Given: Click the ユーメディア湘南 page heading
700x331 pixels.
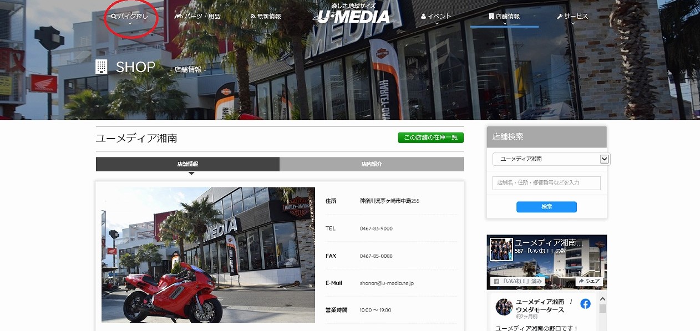Looking at the screenshot, I should [136, 139].
